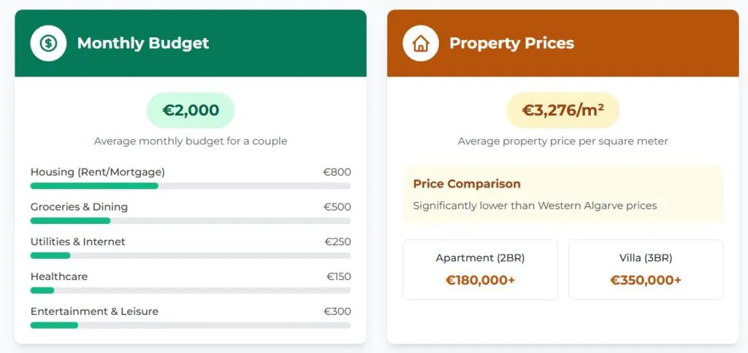Open the Apartment (2BR) price card
Viewport: 748px width, 353px height.
[480, 270]
